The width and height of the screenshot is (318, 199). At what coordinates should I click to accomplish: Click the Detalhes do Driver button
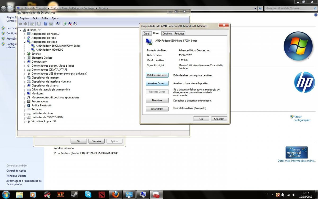[x=157, y=75]
